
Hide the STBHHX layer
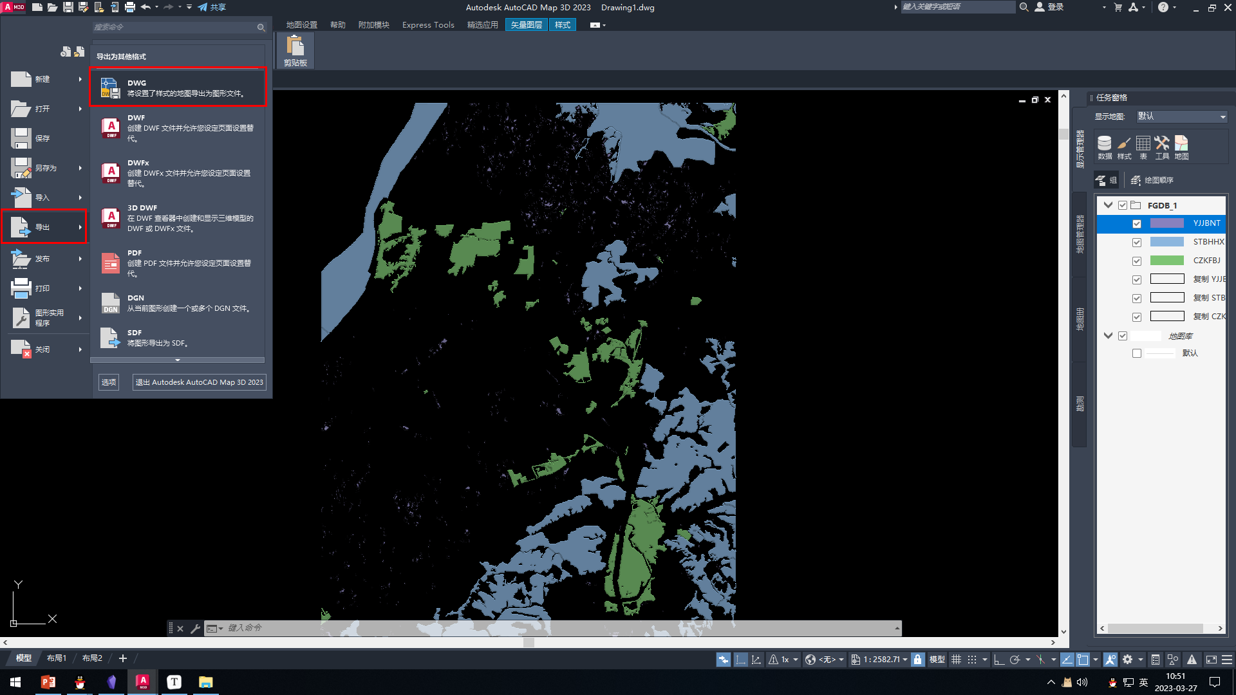tap(1137, 242)
